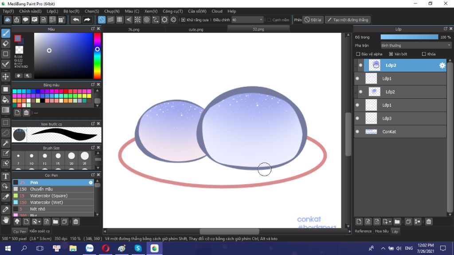Enable the concentric circle snap
The height and width of the screenshot is (255, 454).
click(146, 19)
